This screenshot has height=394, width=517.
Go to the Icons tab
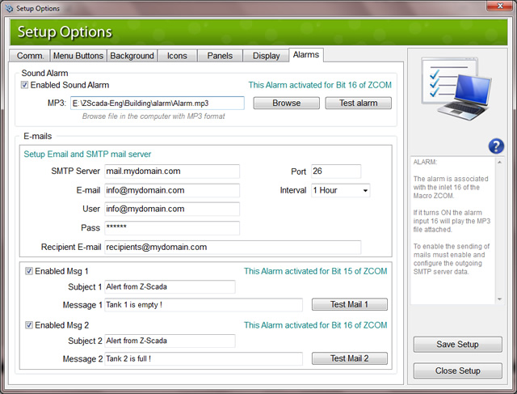pyautogui.click(x=177, y=56)
